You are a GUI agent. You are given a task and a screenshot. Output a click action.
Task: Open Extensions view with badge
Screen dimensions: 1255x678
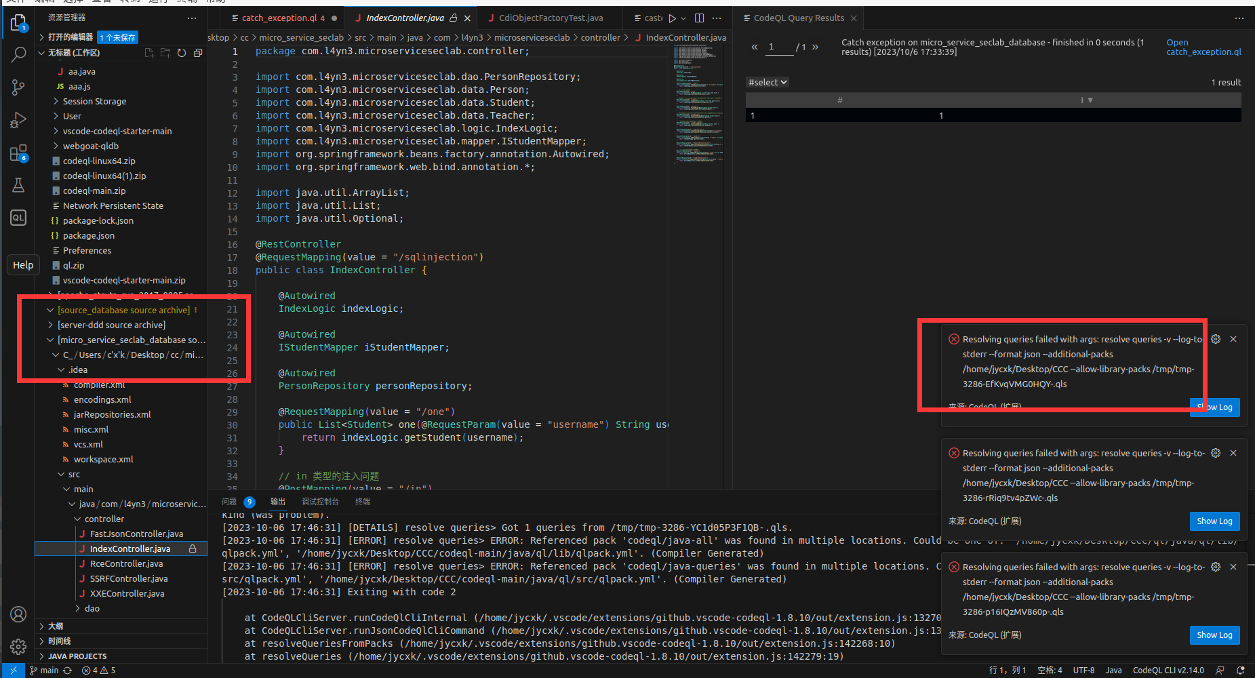[18, 153]
